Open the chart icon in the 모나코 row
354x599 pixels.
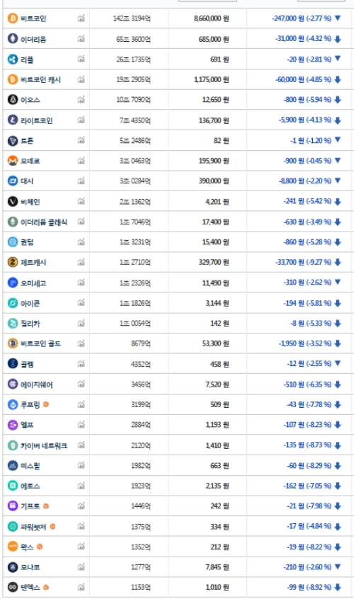pos(81,567)
